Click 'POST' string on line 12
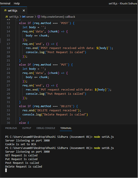This screenshot has width=138, height=178. click(x=64, y=23)
